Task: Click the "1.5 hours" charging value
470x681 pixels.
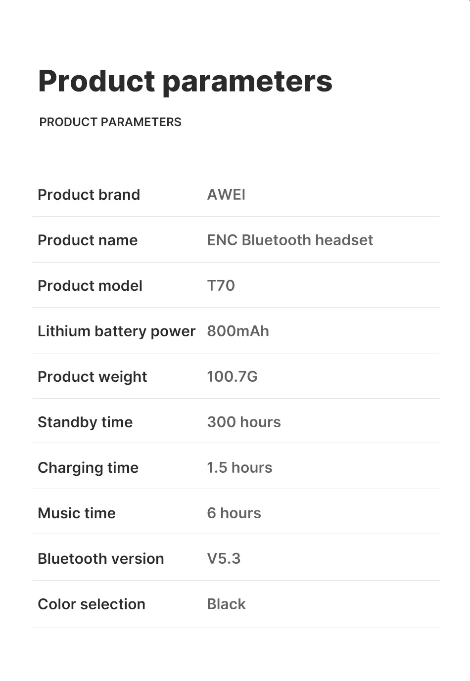Action: (239, 468)
